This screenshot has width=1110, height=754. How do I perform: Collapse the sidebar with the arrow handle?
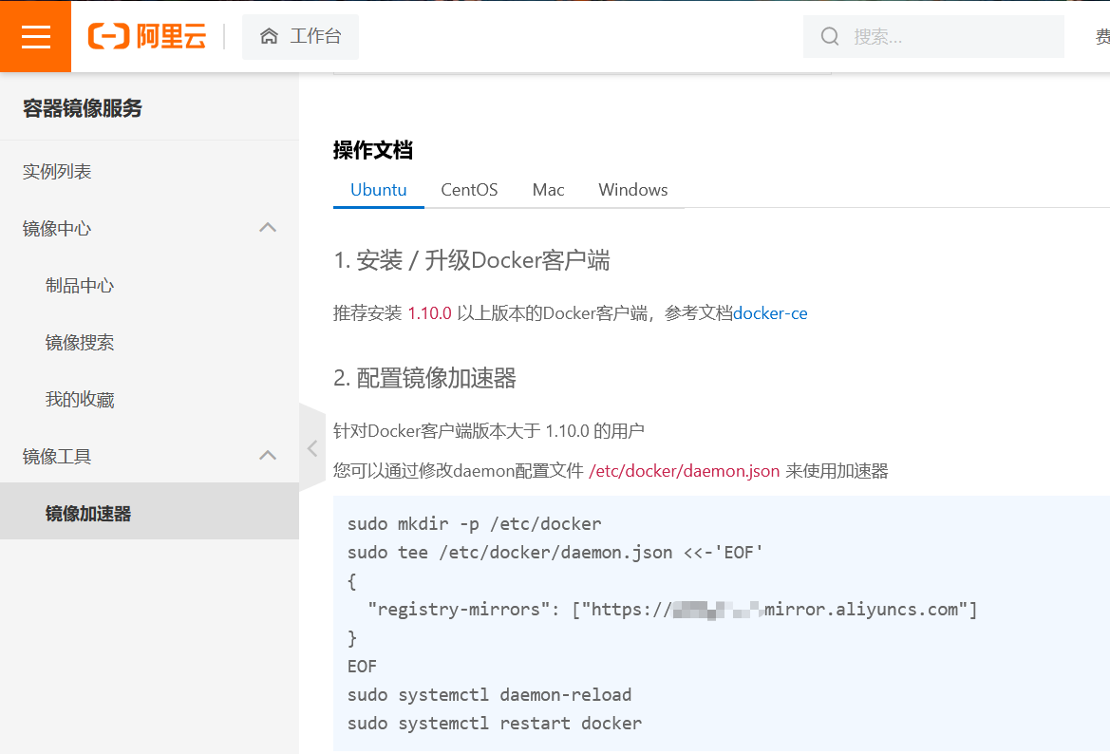coord(312,448)
